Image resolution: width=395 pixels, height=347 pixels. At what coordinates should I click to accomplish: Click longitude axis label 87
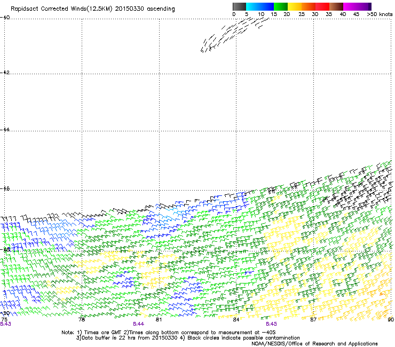pos(313,320)
